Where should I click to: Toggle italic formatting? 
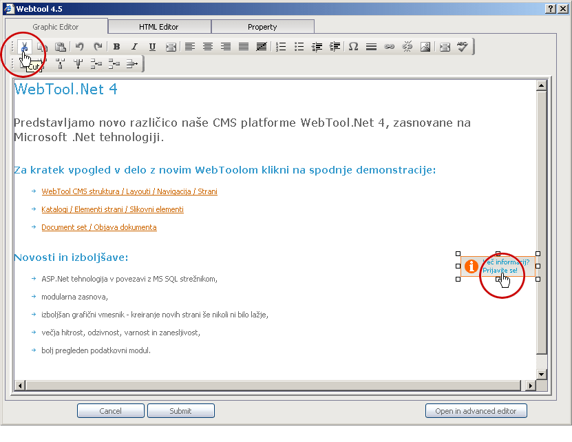[x=134, y=47]
